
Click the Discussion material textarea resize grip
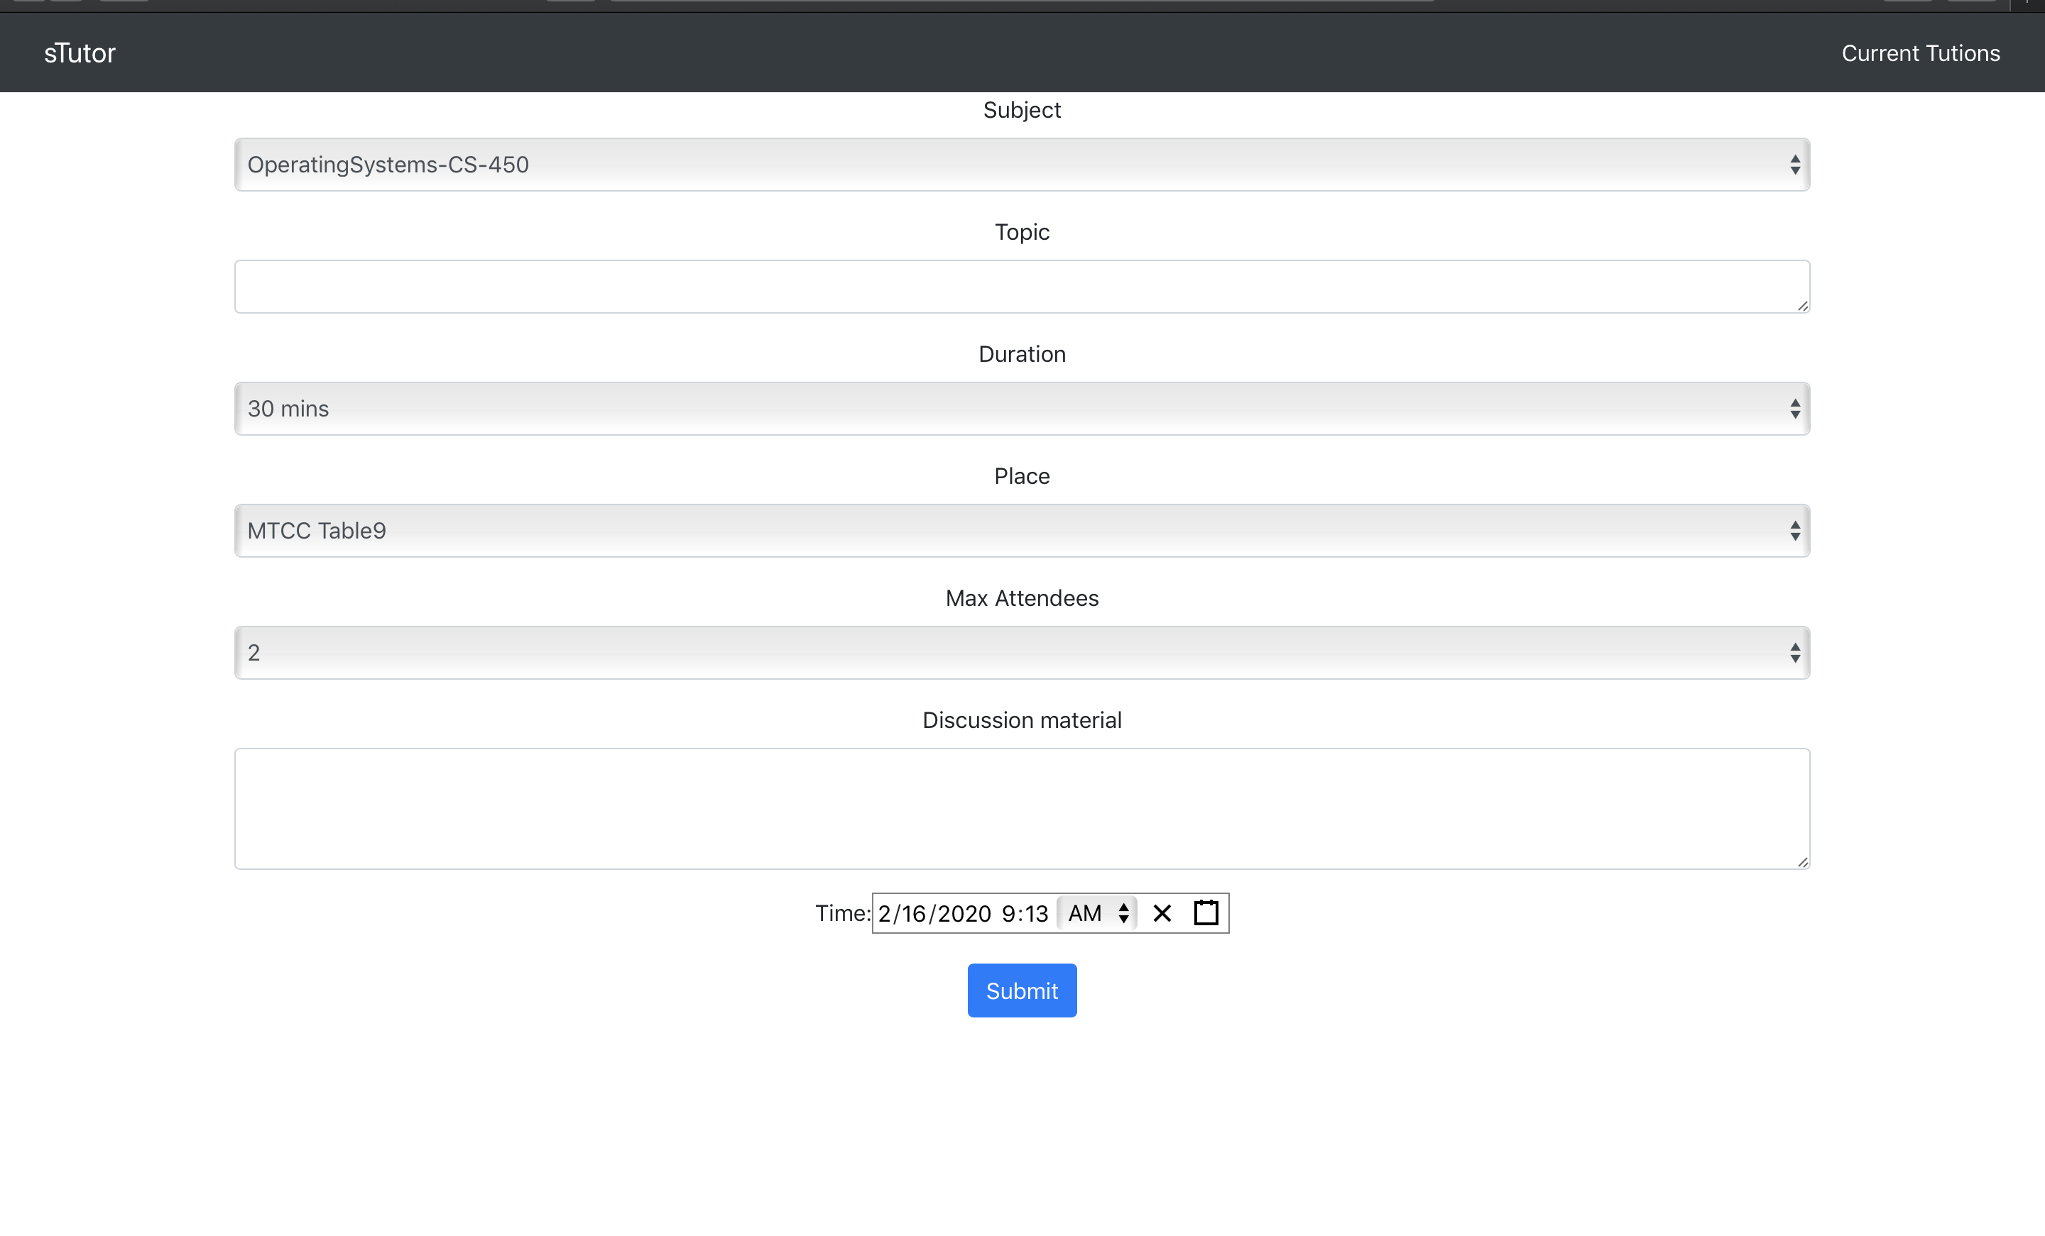pos(1802,863)
